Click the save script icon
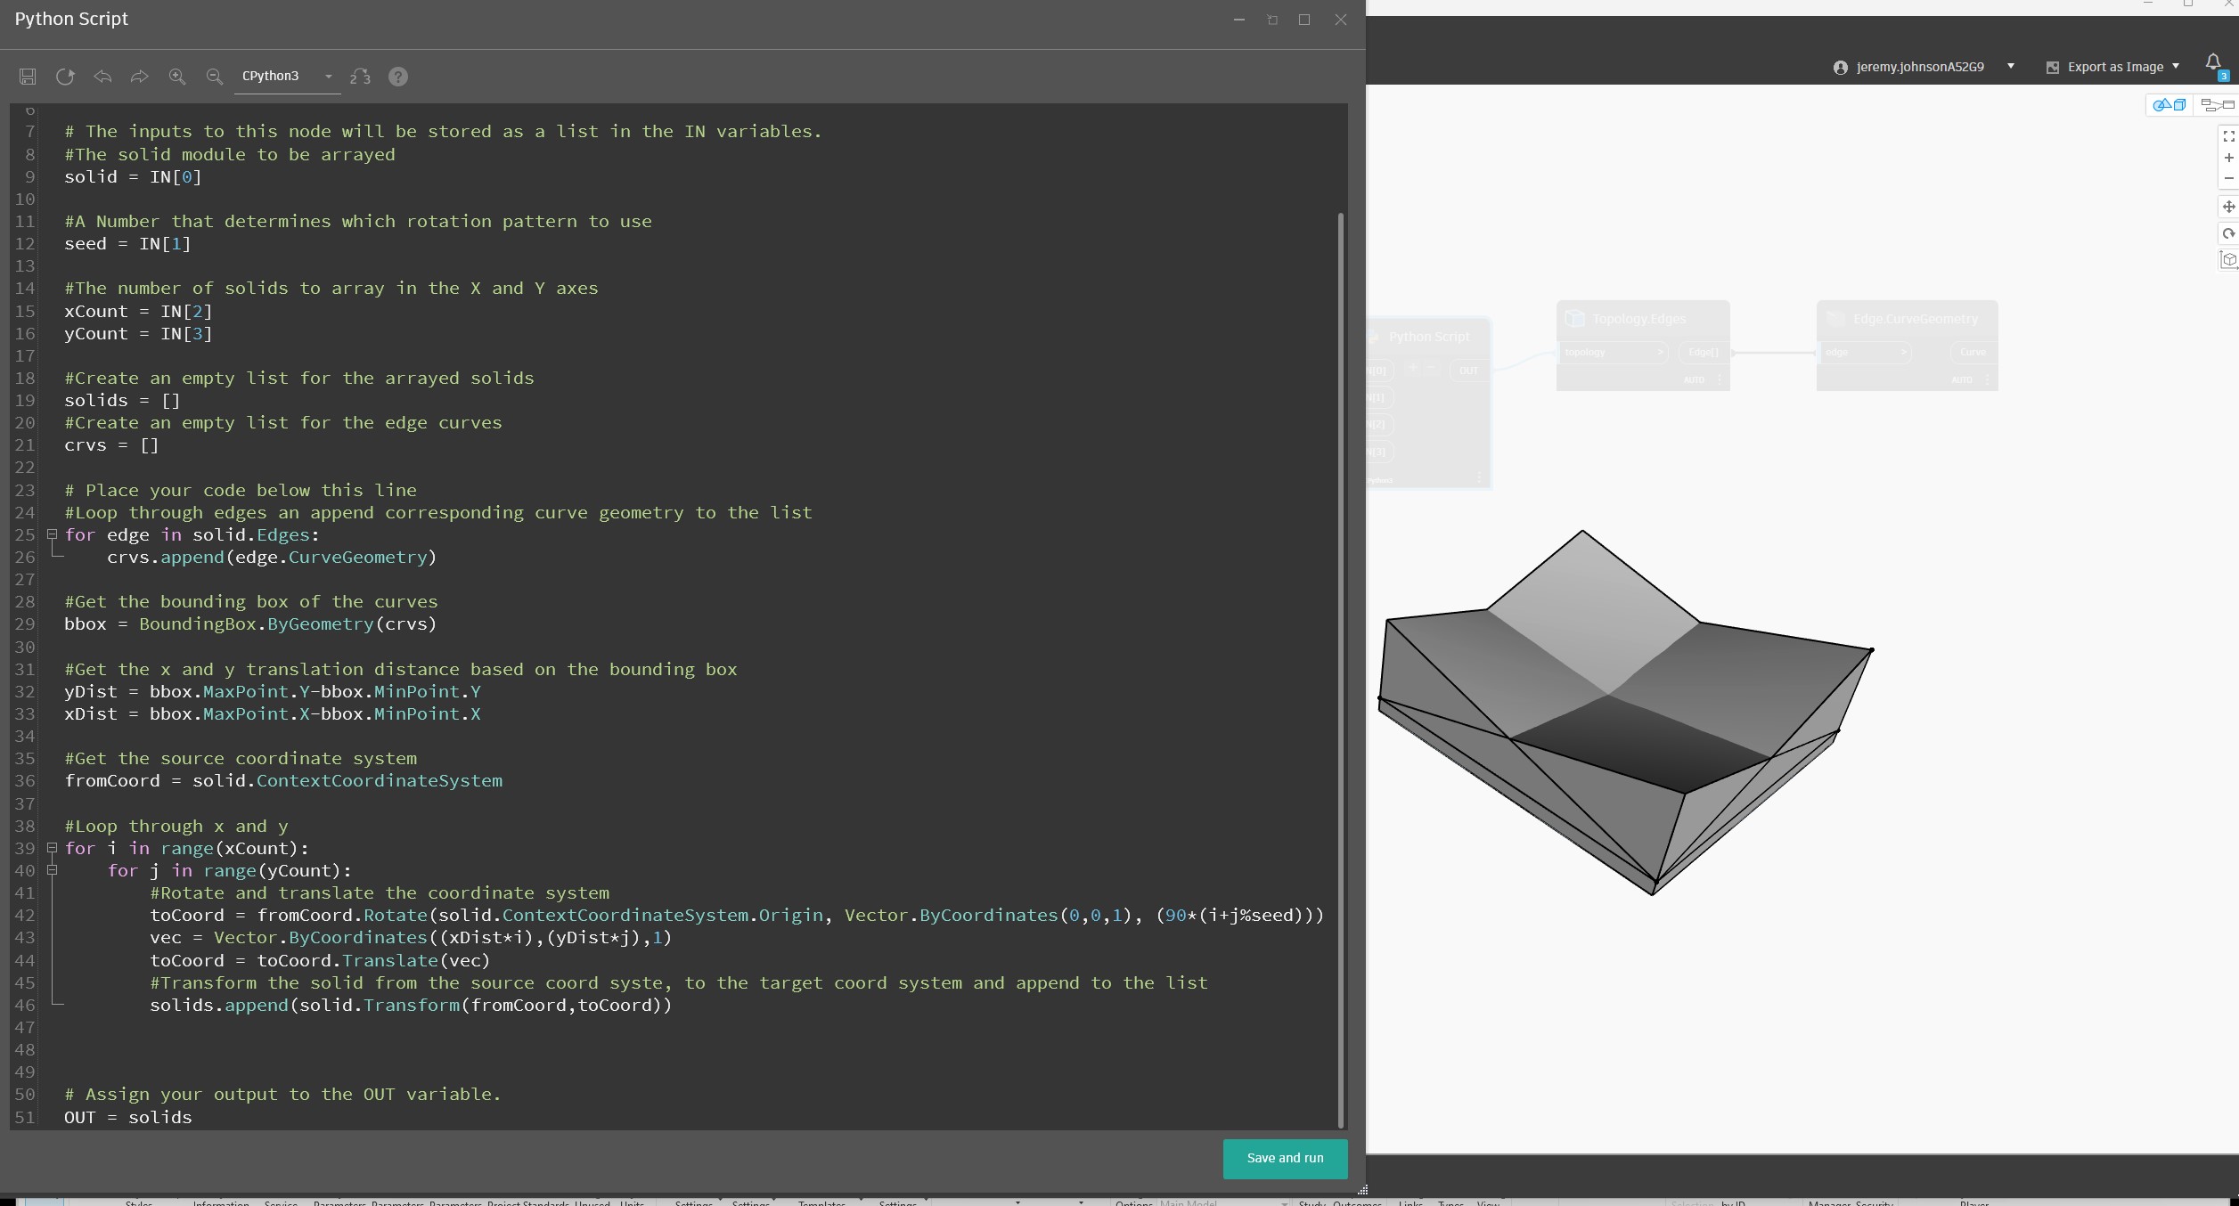 (x=28, y=77)
